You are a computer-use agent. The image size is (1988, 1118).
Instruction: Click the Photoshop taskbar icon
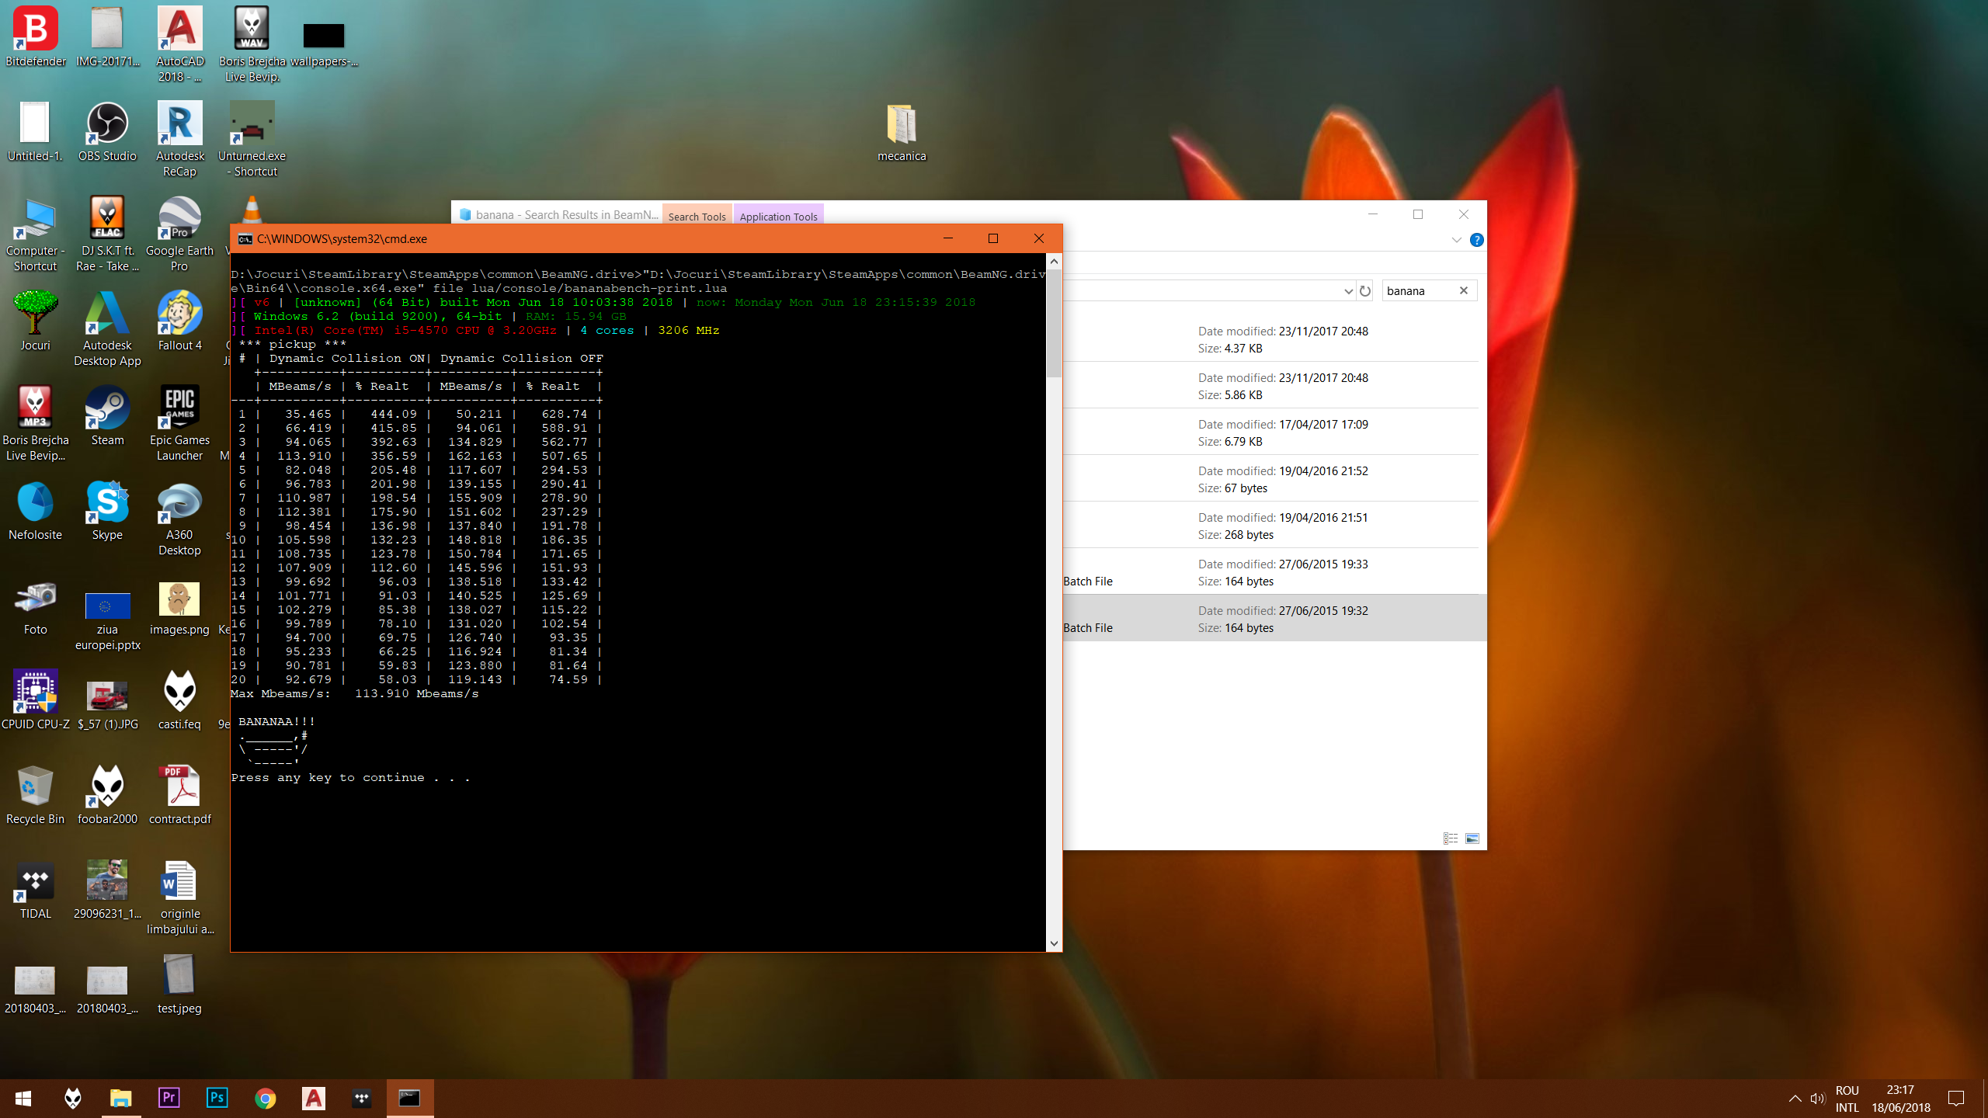pyautogui.click(x=217, y=1098)
